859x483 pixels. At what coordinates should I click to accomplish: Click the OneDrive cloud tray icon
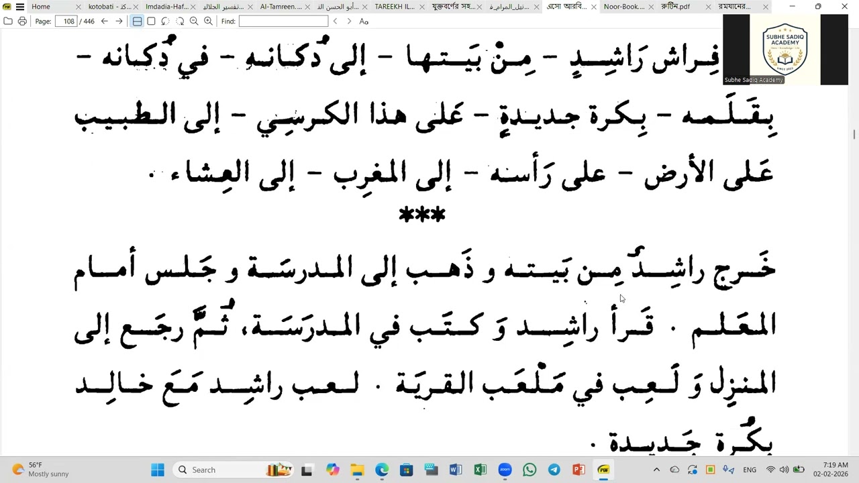[x=675, y=470]
